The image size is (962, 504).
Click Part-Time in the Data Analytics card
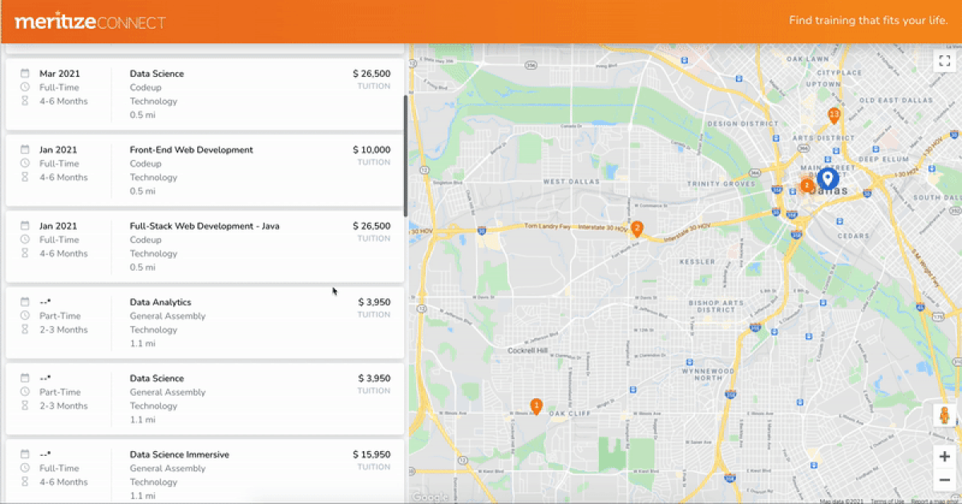[x=60, y=316]
